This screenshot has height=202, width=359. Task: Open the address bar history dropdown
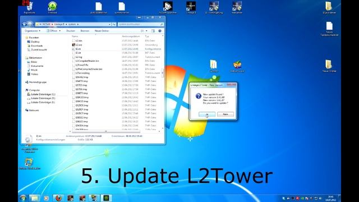(x=110, y=24)
